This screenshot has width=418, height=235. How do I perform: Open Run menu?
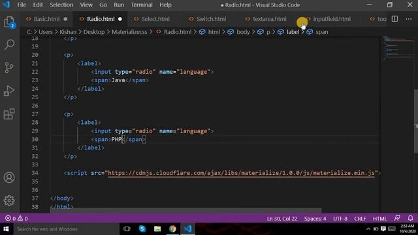119,5
